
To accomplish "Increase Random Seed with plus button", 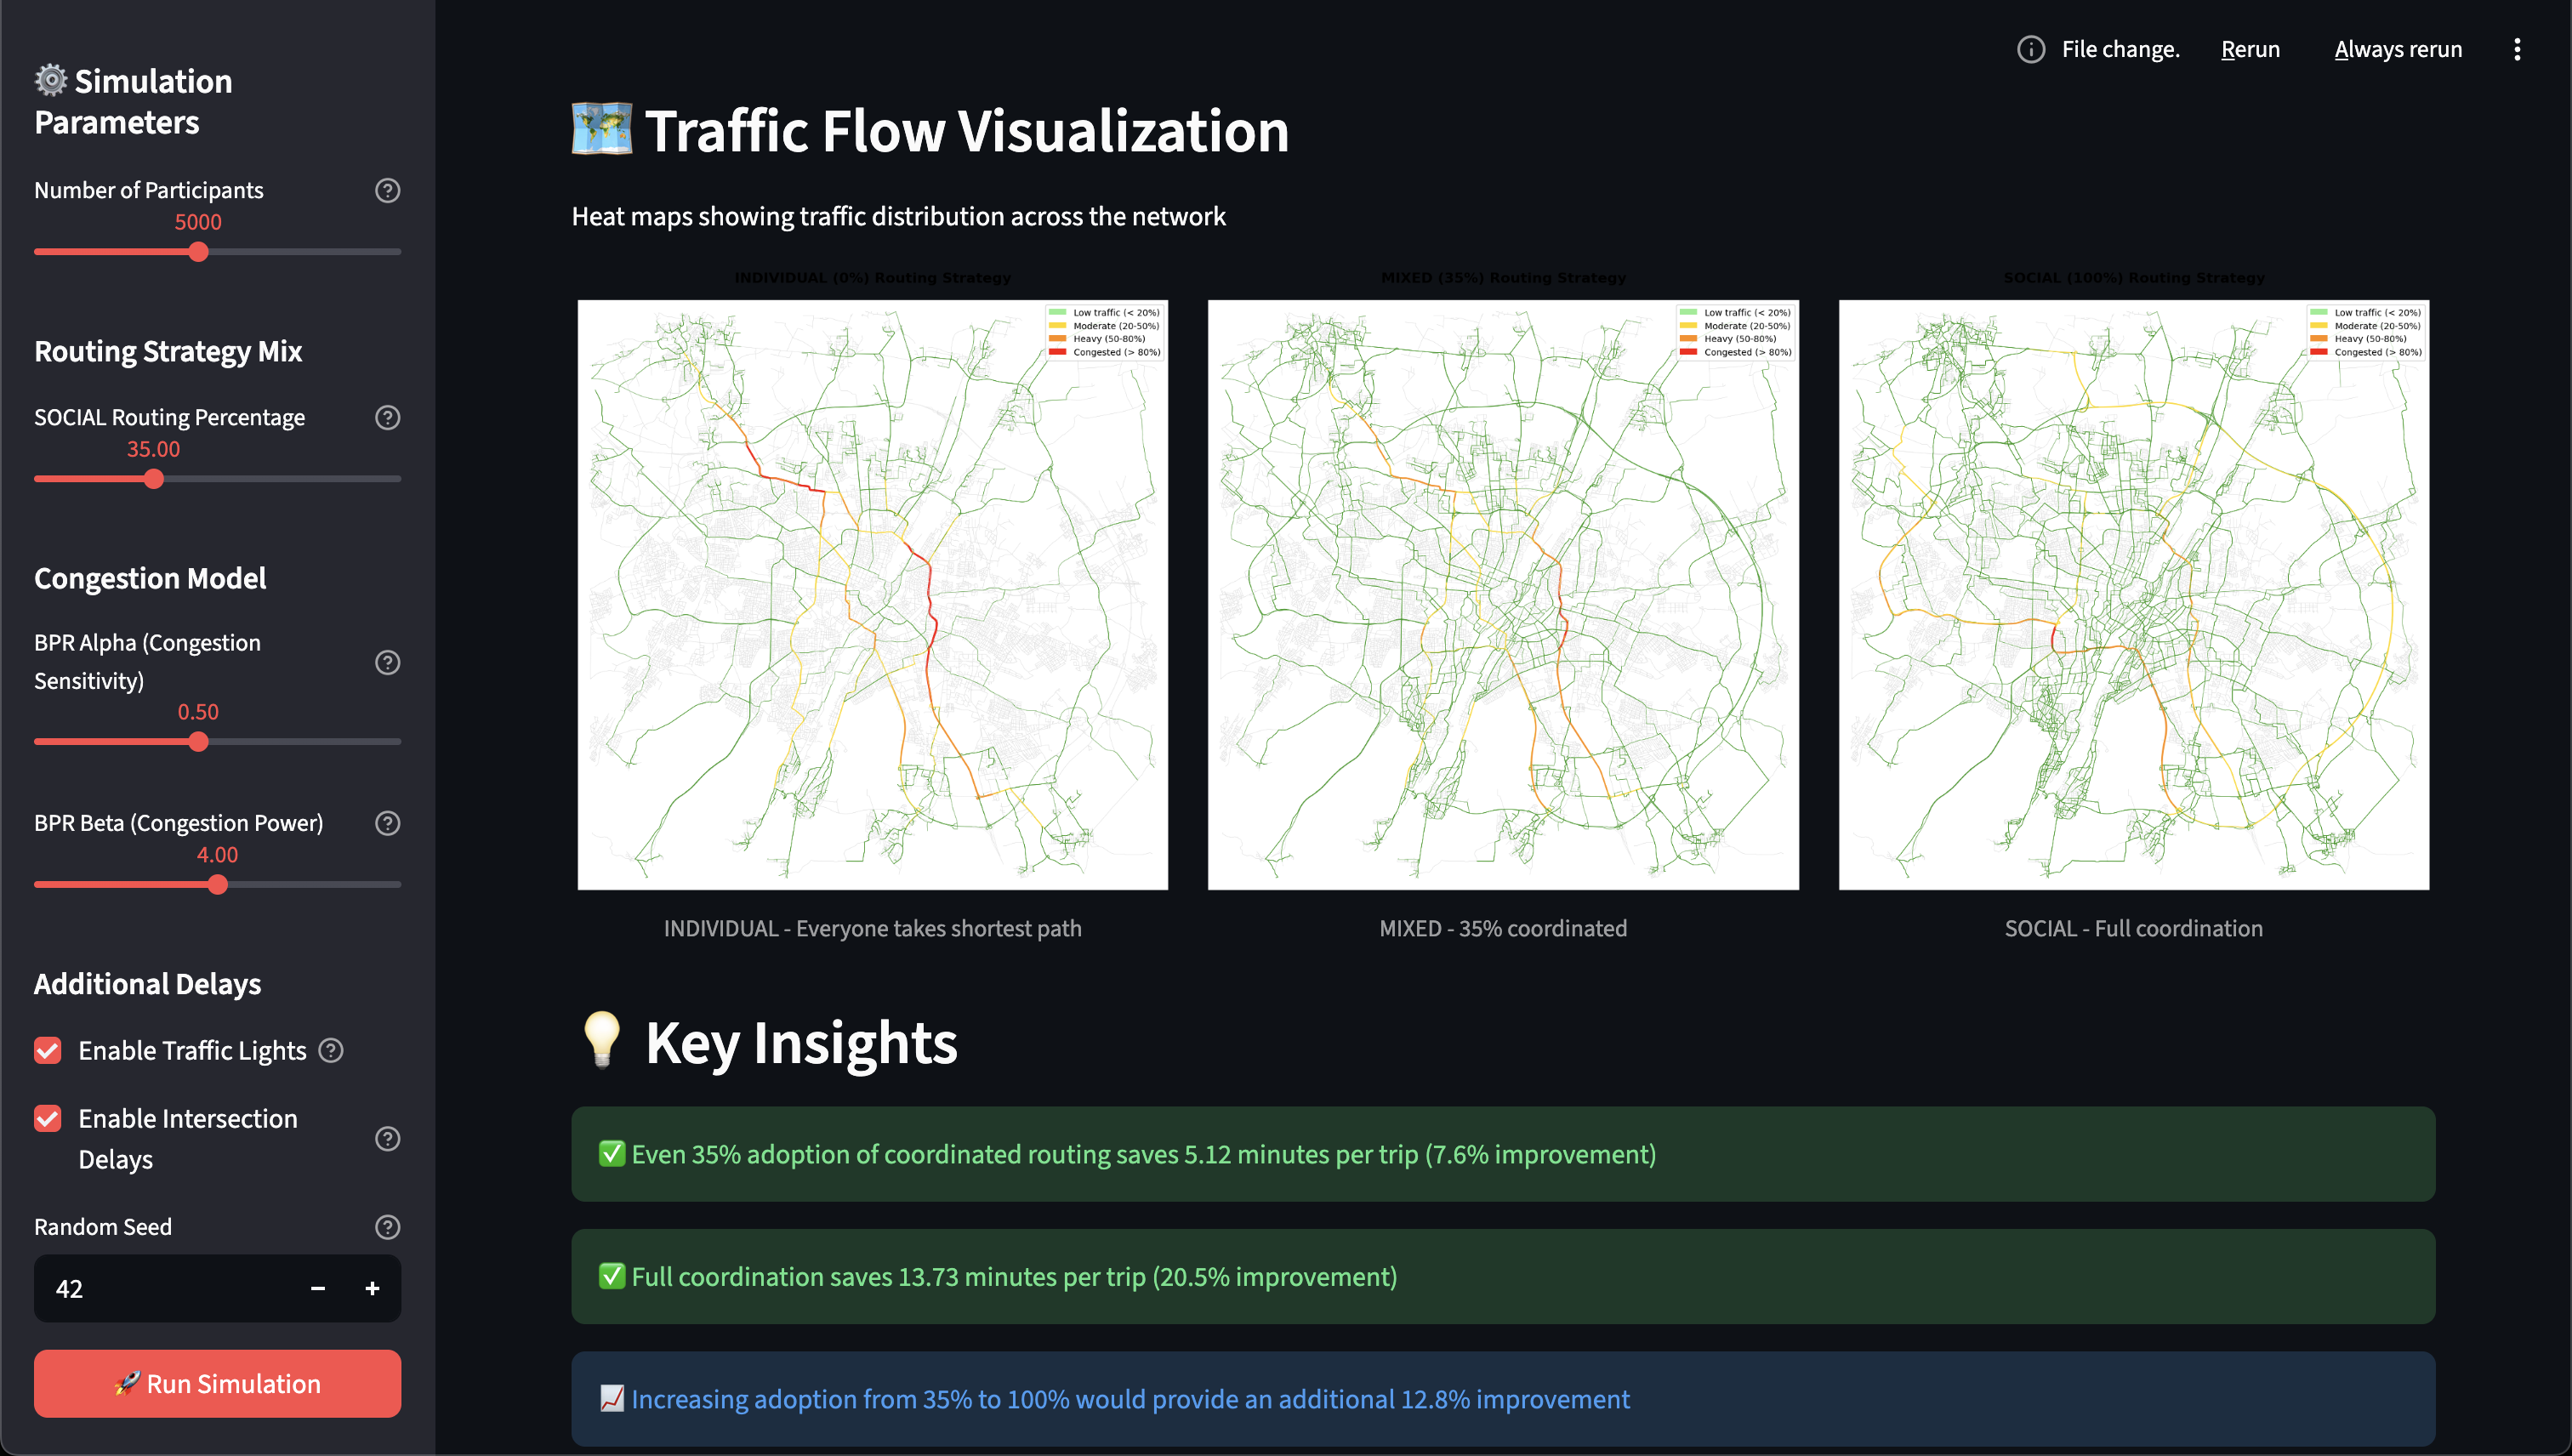I will [x=372, y=1289].
